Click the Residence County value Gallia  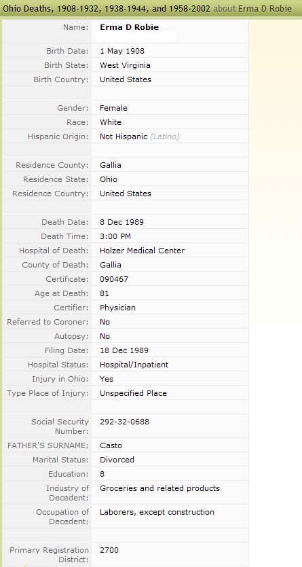(x=111, y=165)
